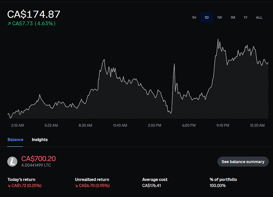
Task: Select the 1D time range
Action: 207,17
